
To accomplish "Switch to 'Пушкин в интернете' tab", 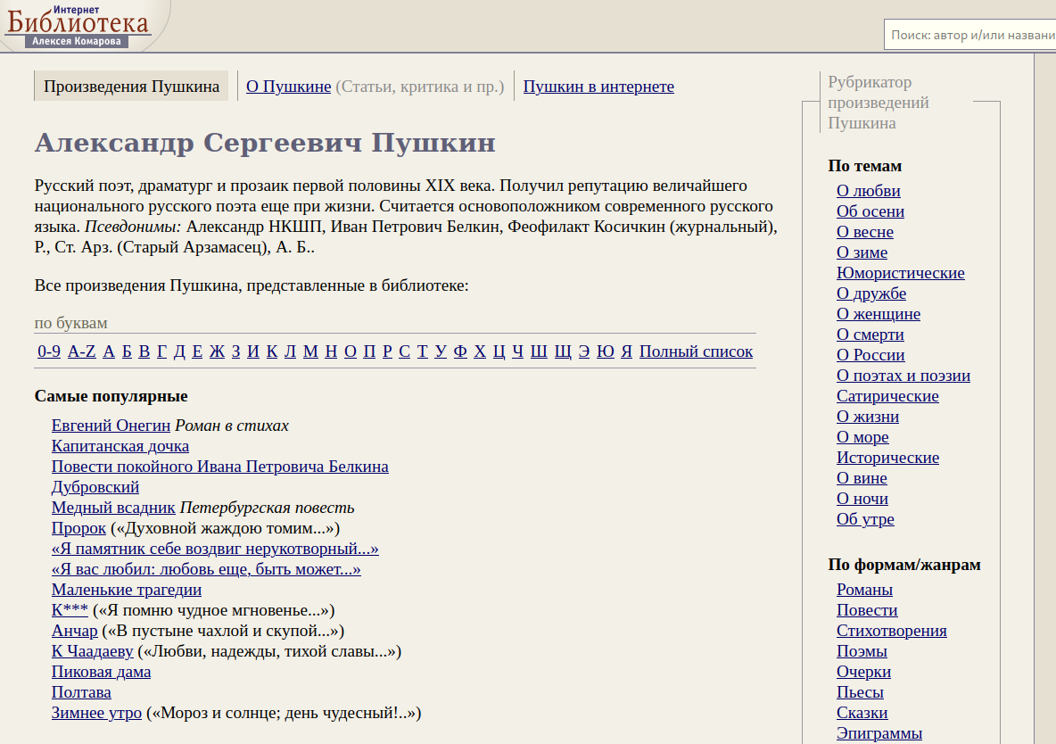I will coord(598,87).
